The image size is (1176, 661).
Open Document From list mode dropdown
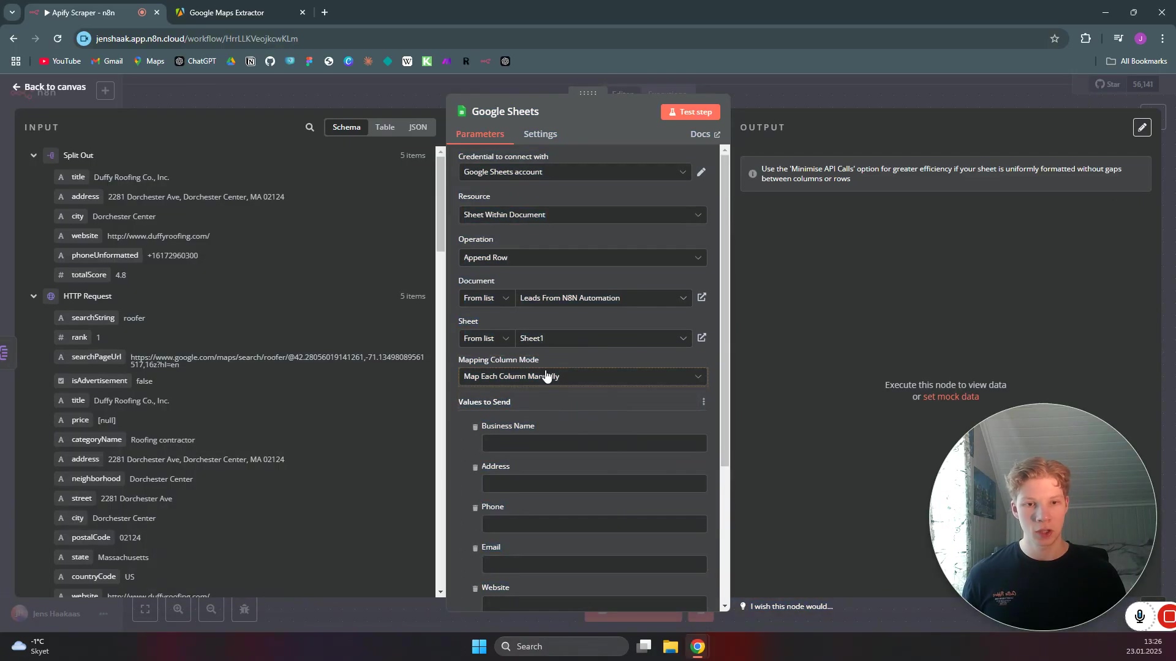pyautogui.click(x=486, y=298)
